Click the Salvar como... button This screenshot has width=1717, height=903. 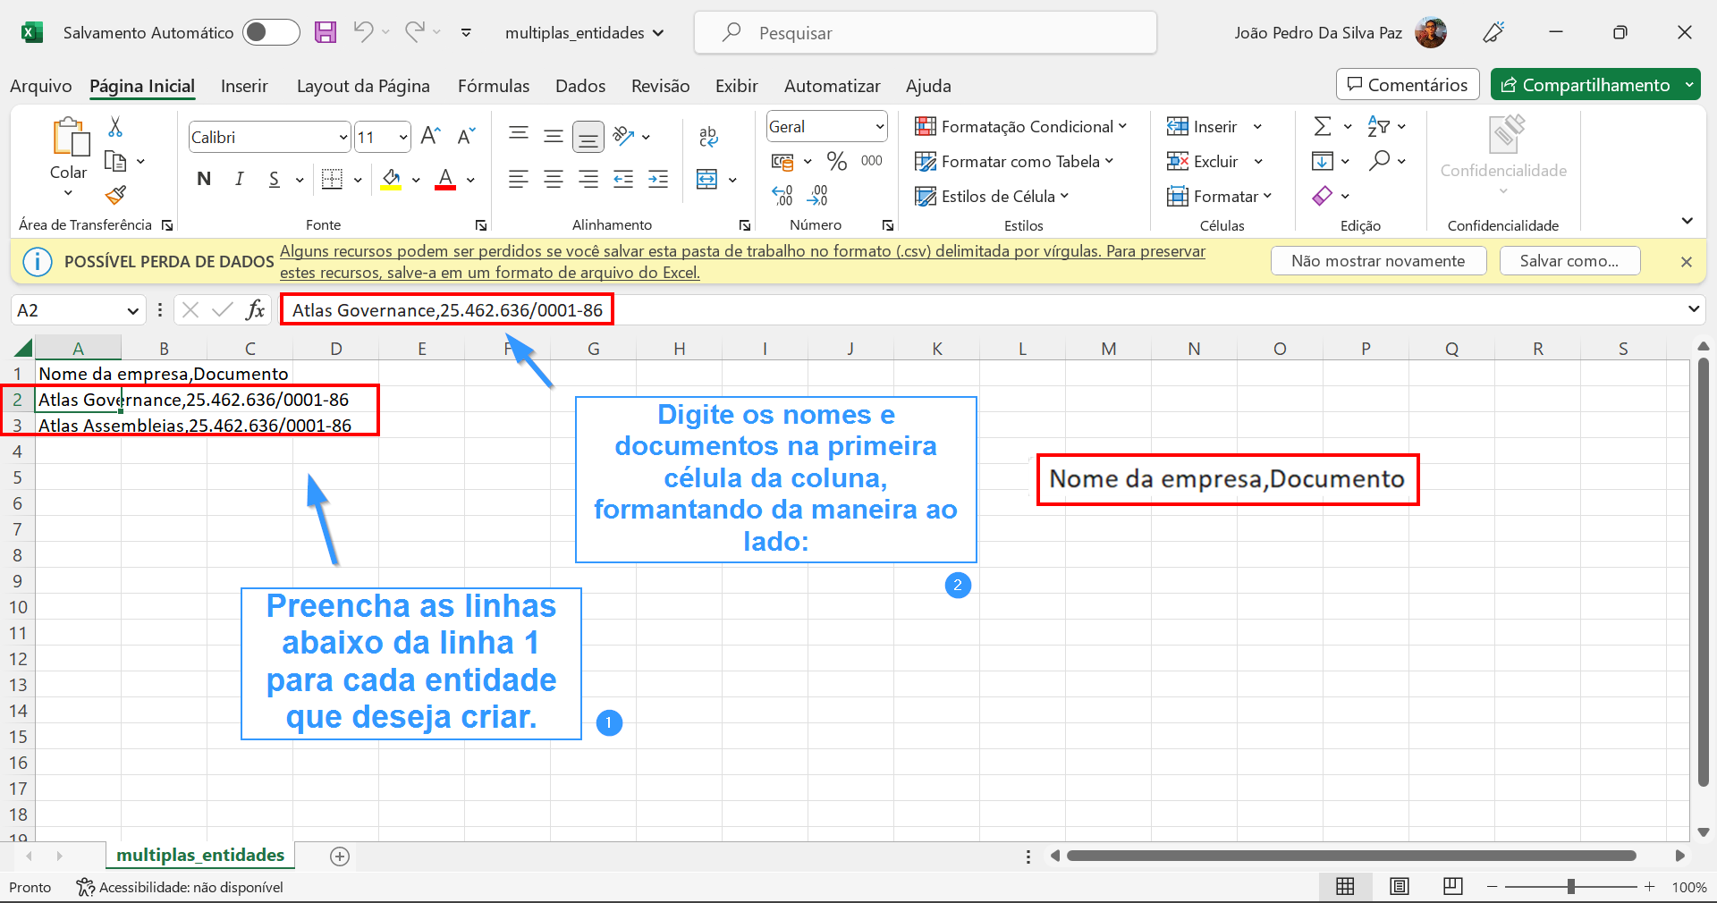1569,261
